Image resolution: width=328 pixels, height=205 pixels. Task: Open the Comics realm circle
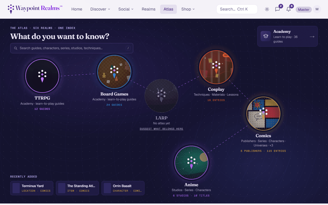point(263,113)
